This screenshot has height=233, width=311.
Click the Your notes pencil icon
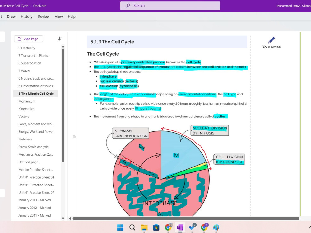coord(271,40)
